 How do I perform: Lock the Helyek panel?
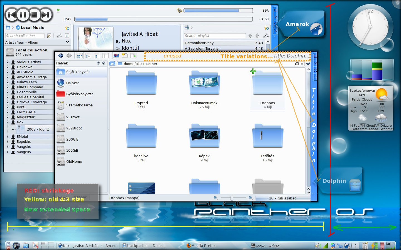[98, 63]
